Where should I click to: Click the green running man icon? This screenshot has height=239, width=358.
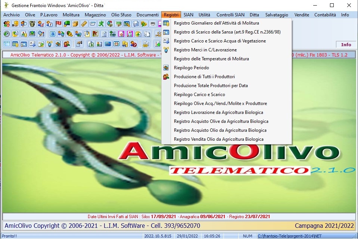[x=101, y=24]
